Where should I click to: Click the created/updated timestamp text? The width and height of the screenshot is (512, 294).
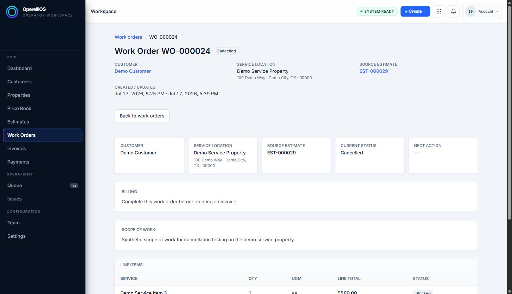point(166,94)
